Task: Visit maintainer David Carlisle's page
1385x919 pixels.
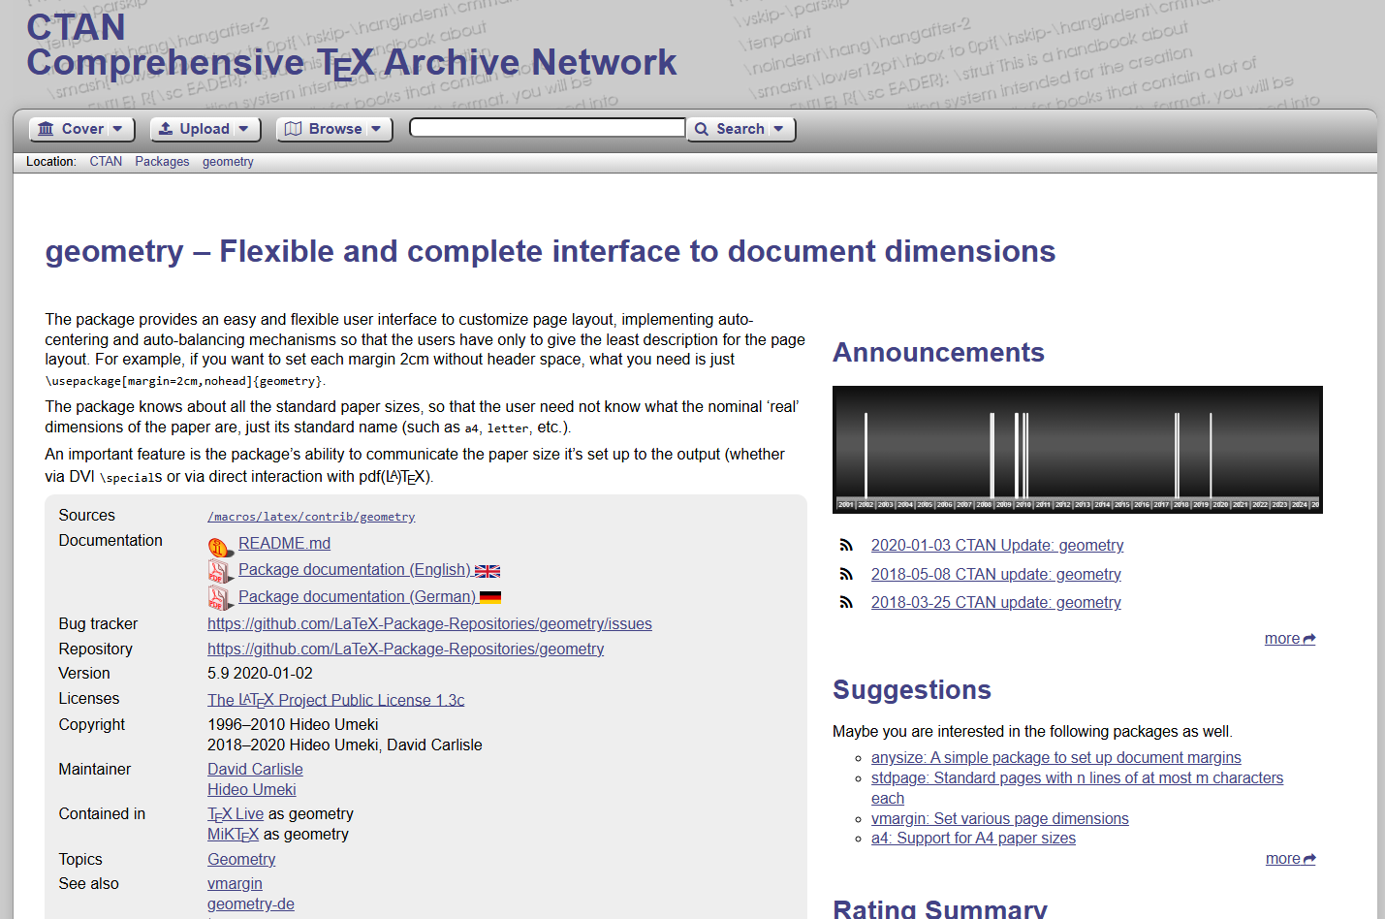Action: point(255,770)
